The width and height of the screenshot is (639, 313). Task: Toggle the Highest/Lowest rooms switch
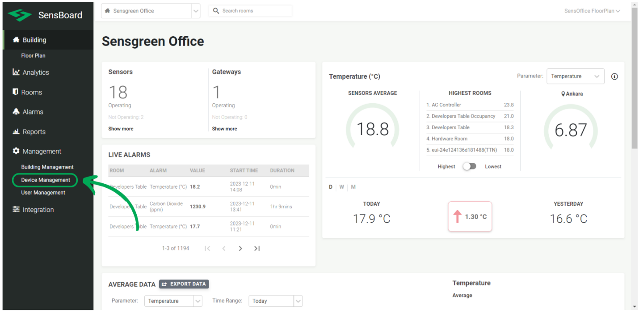tap(470, 166)
